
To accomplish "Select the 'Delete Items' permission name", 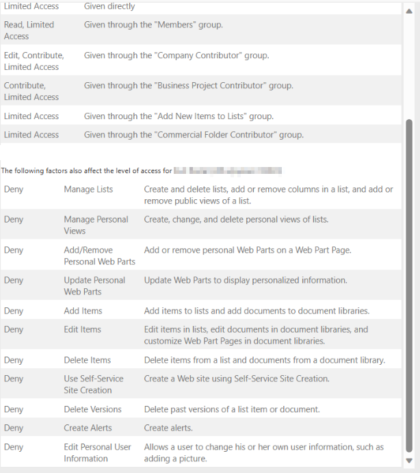I will [x=87, y=360].
